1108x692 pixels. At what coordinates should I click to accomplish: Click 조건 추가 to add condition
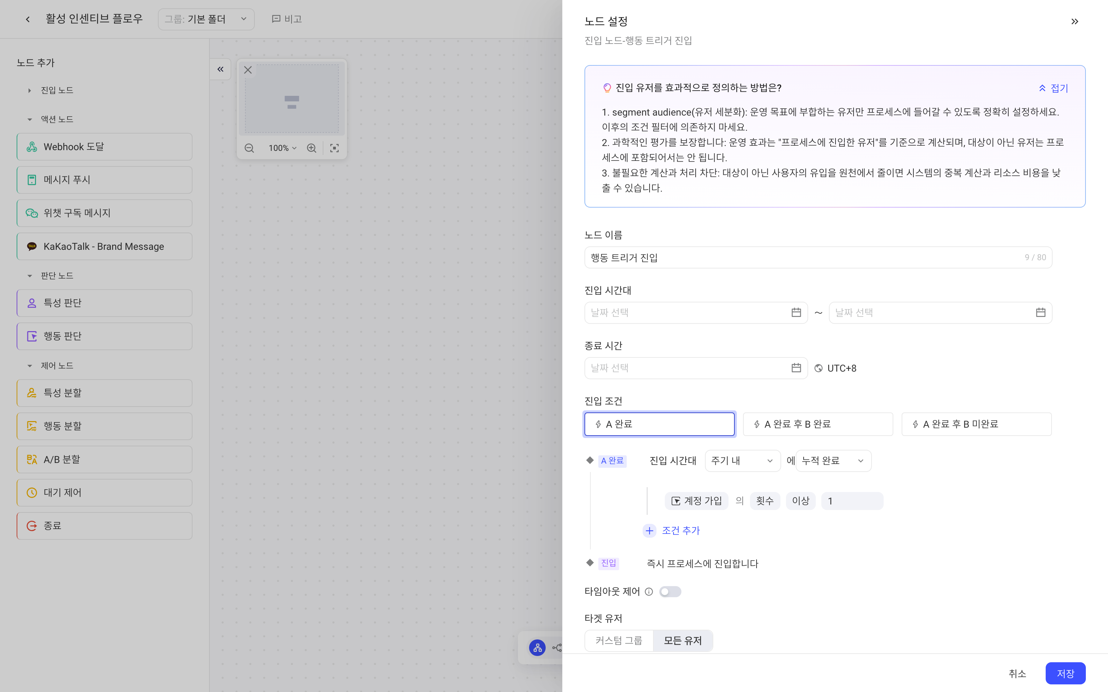[672, 530]
